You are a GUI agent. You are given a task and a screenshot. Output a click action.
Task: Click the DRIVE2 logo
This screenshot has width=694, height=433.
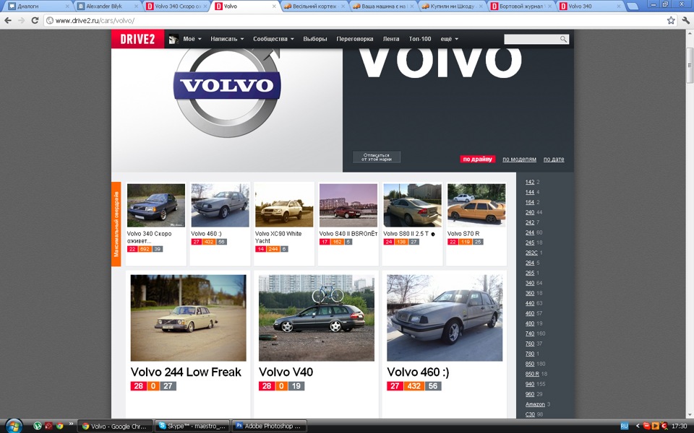(137, 39)
